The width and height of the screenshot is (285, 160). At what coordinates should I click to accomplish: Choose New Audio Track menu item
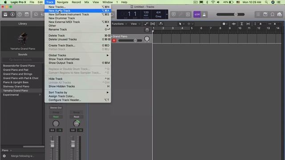(78, 11)
